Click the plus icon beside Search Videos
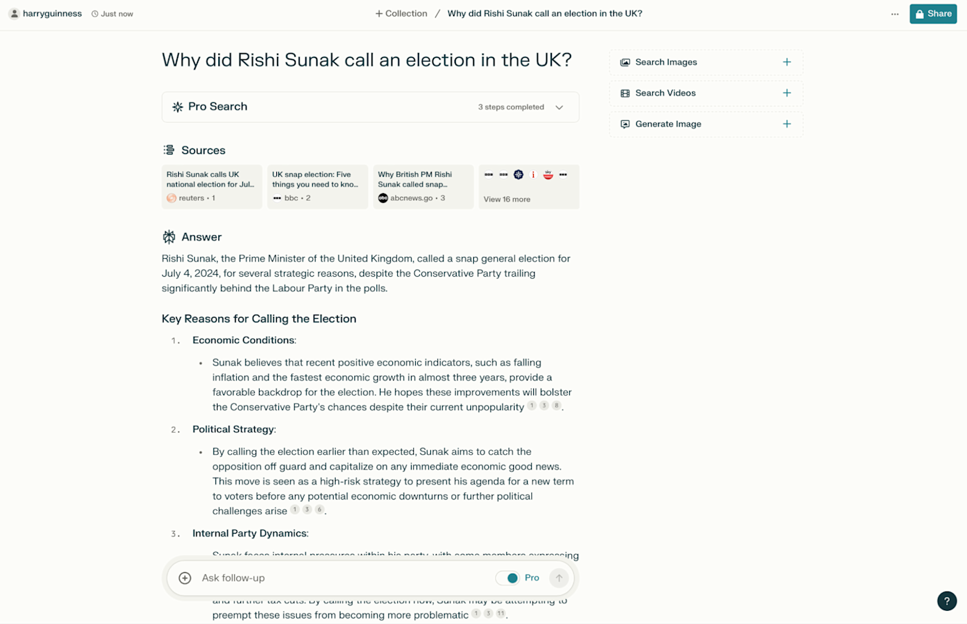Viewport: 967px width, 624px height. click(x=787, y=93)
